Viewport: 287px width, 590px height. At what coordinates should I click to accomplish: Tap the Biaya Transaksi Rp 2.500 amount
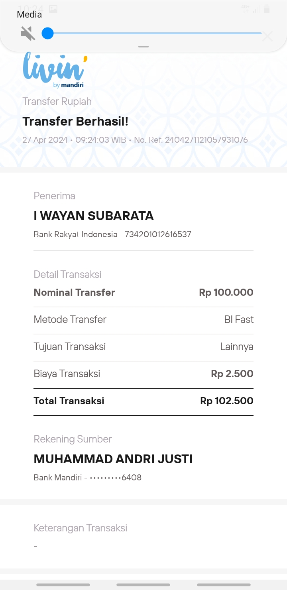pos(232,374)
